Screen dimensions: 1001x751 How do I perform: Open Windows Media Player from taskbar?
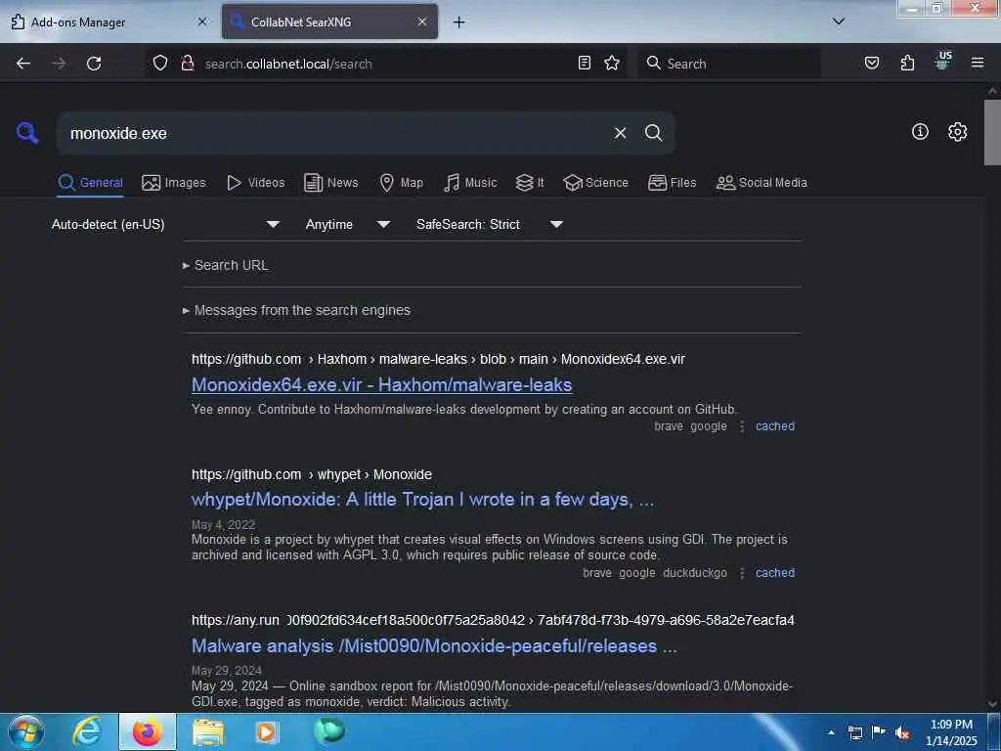pos(266,732)
